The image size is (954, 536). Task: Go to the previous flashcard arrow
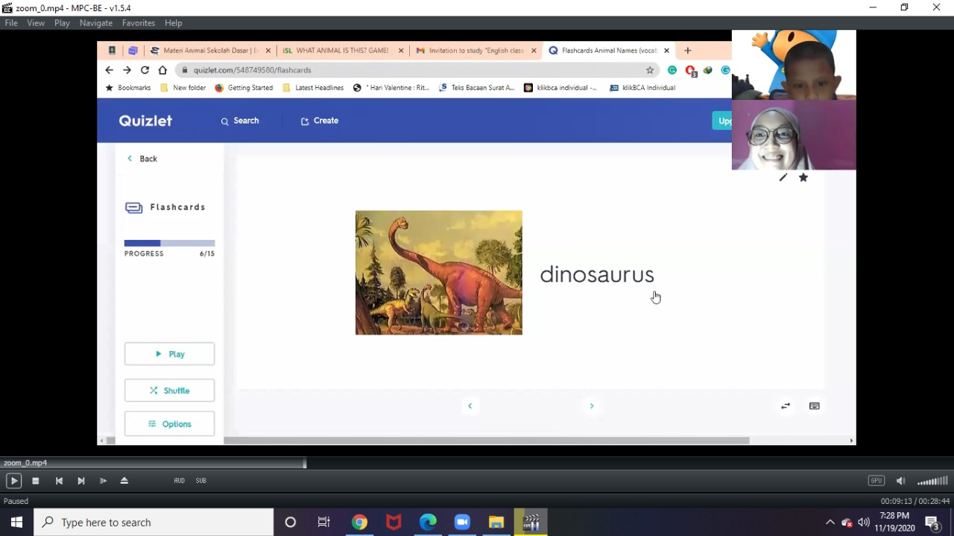[x=469, y=406]
